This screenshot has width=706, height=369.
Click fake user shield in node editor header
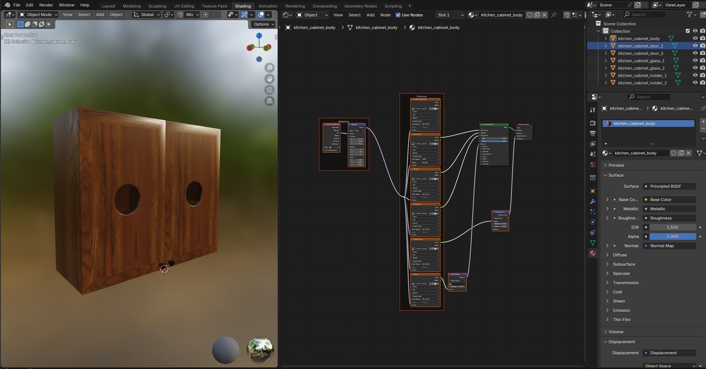[529, 15]
